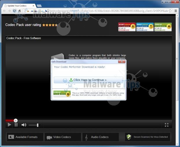
Task: Click the treble clef Audio Codecs icon
Action: click(x=86, y=137)
